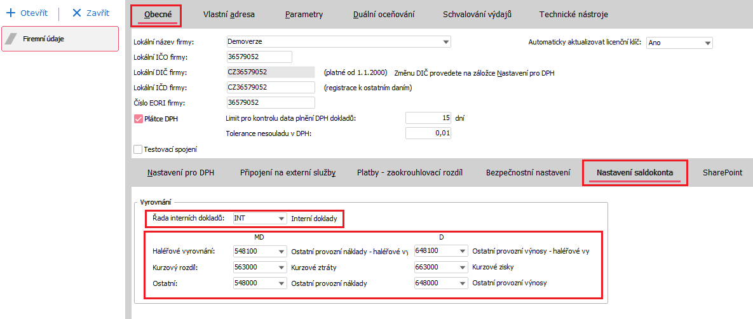Click the Lokální IČO firmy field
Viewport: 753px width, 319px height.
[x=259, y=57]
